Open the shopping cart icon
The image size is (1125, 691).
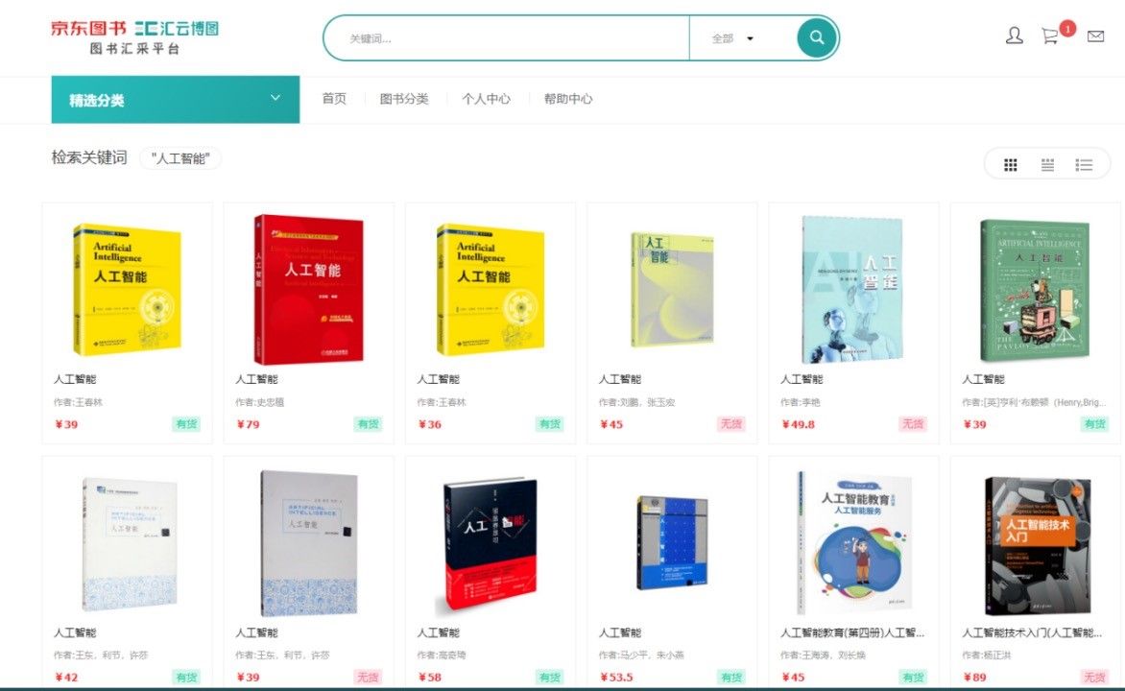1050,36
